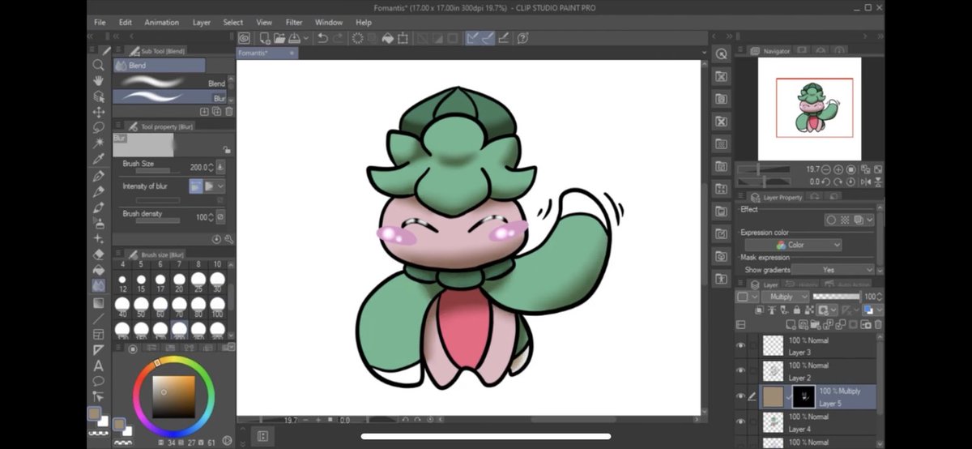Toggle the Snap to ruler toolbar icon
The height and width of the screenshot is (449, 972).
click(472, 38)
